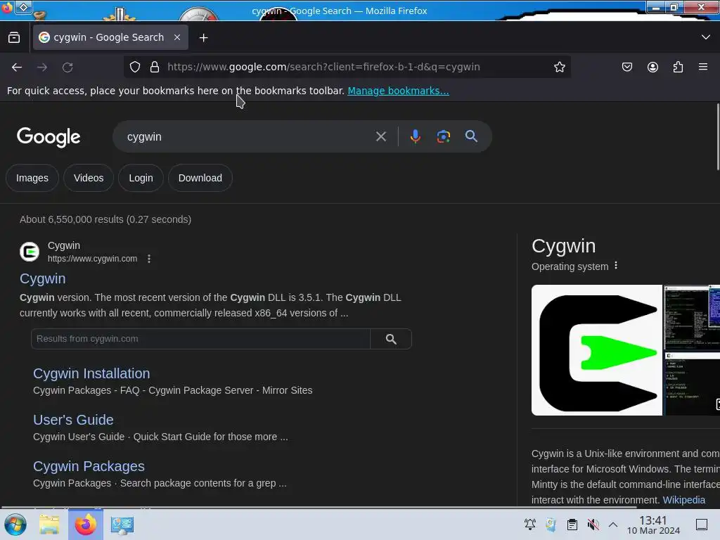Click the show desktop button
Viewport: 720px width, 540px height.
(702, 525)
